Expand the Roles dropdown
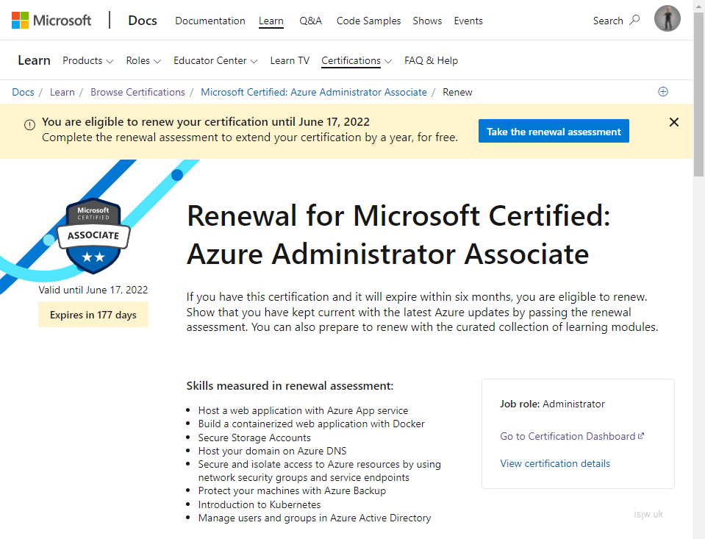Viewport: 705px width, 539px height. tap(143, 61)
